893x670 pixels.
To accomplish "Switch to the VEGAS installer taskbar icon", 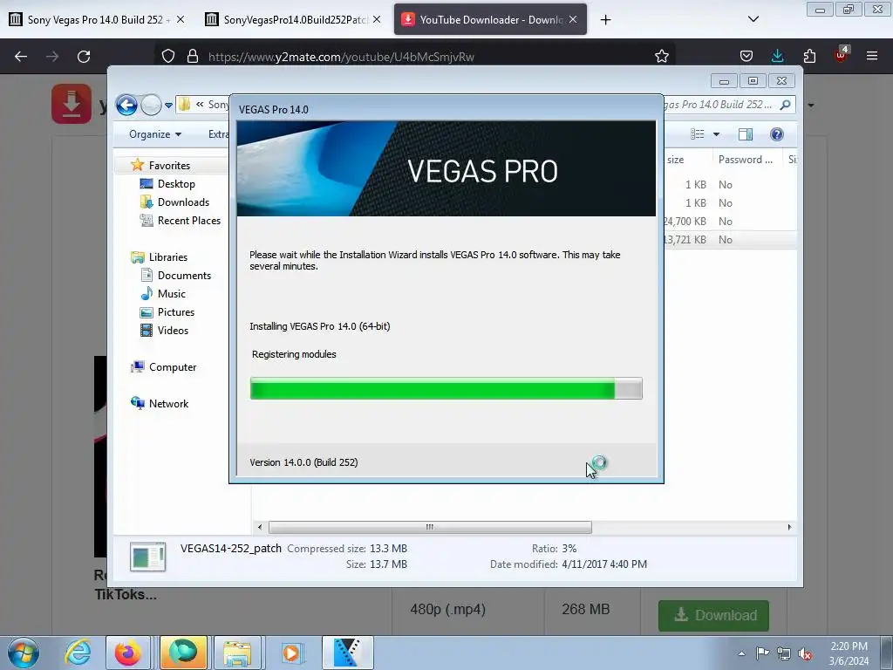I will [x=347, y=653].
